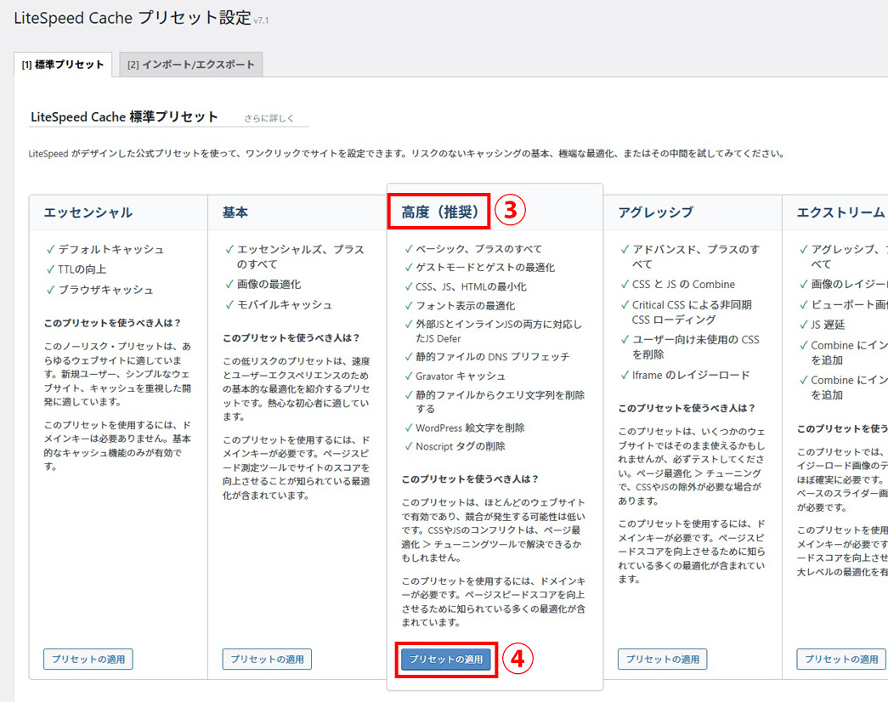Follow the さらに詳しく link
This screenshot has height=702, width=888.
[x=269, y=118]
